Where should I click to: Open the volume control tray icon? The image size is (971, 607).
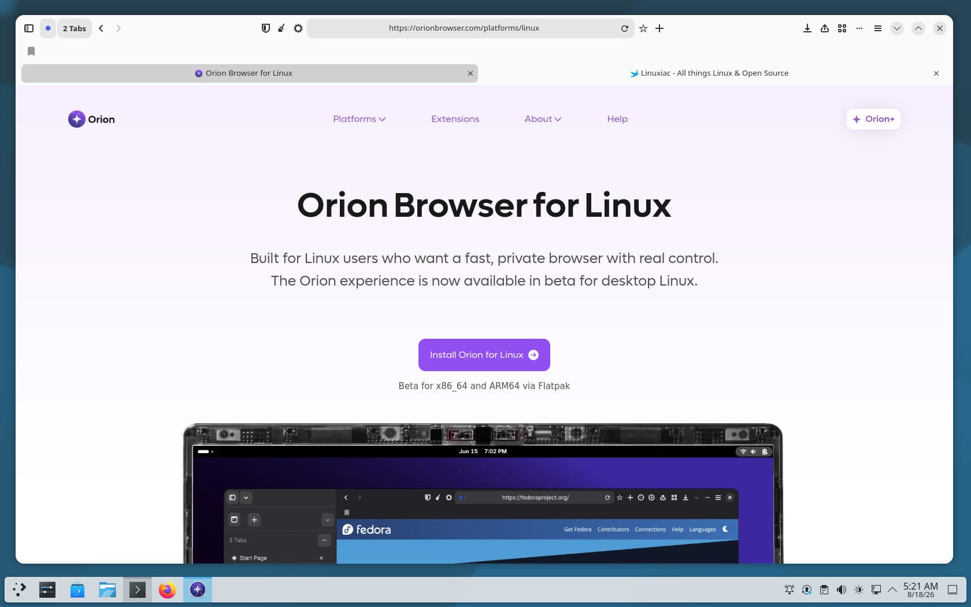click(x=842, y=590)
